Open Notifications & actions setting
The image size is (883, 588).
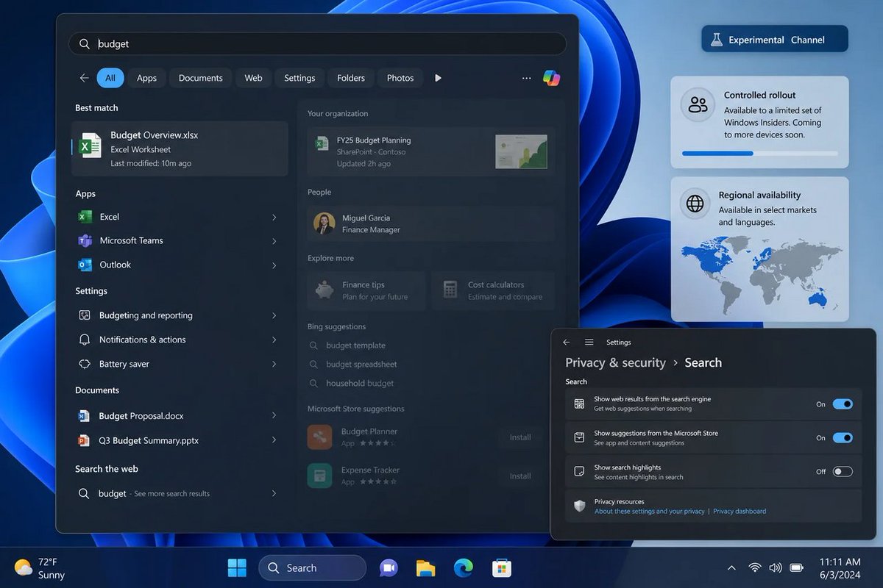click(177, 340)
